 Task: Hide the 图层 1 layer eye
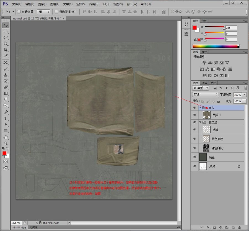coord(195,115)
